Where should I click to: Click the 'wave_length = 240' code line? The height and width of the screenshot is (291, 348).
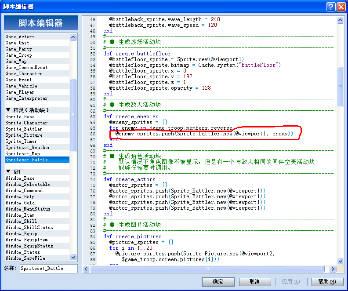164,19
